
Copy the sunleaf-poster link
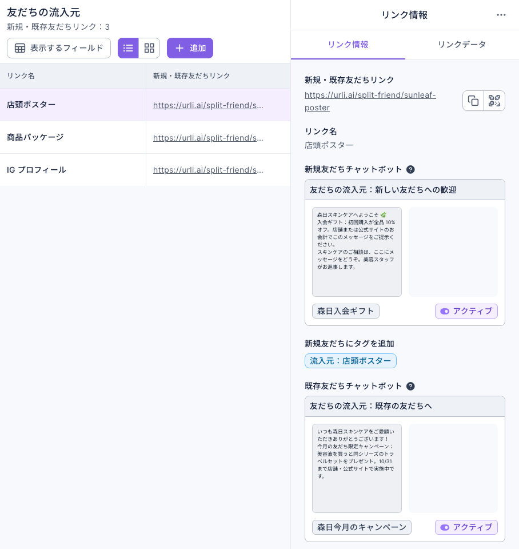click(x=473, y=101)
